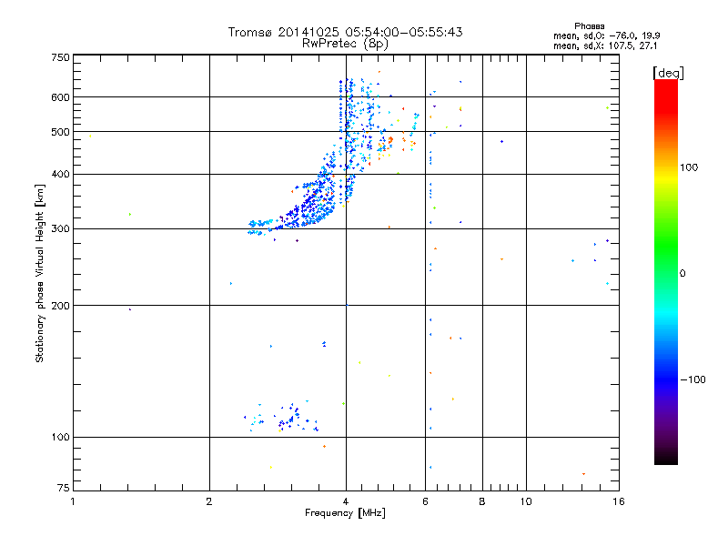The image size is (728, 546).
Task: Click the 1 x-axis tick label
Action: coord(73,501)
